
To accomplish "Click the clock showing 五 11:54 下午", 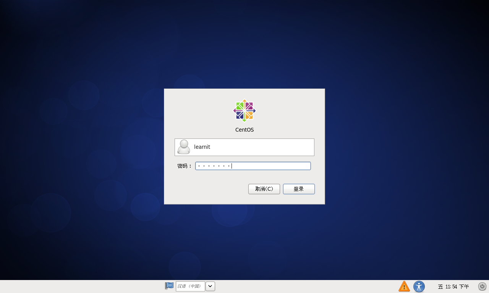I will coord(453,287).
